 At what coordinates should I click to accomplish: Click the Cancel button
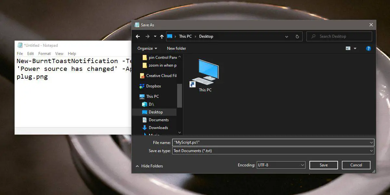[356, 165]
